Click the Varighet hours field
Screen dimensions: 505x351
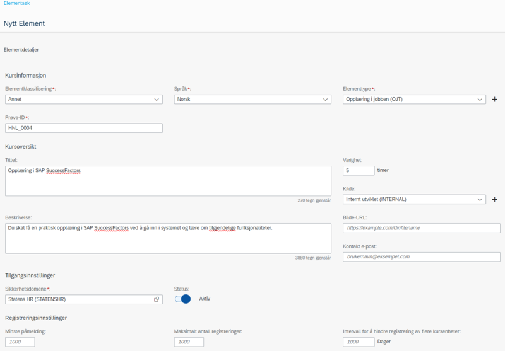tap(359, 170)
